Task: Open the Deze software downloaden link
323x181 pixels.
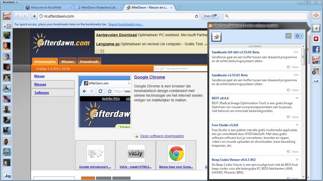Action: coord(162,136)
